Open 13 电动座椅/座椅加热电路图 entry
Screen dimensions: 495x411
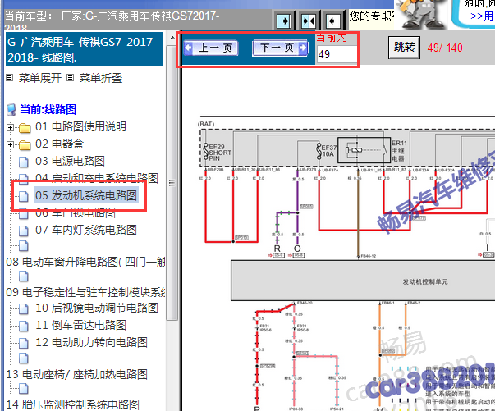point(76,374)
